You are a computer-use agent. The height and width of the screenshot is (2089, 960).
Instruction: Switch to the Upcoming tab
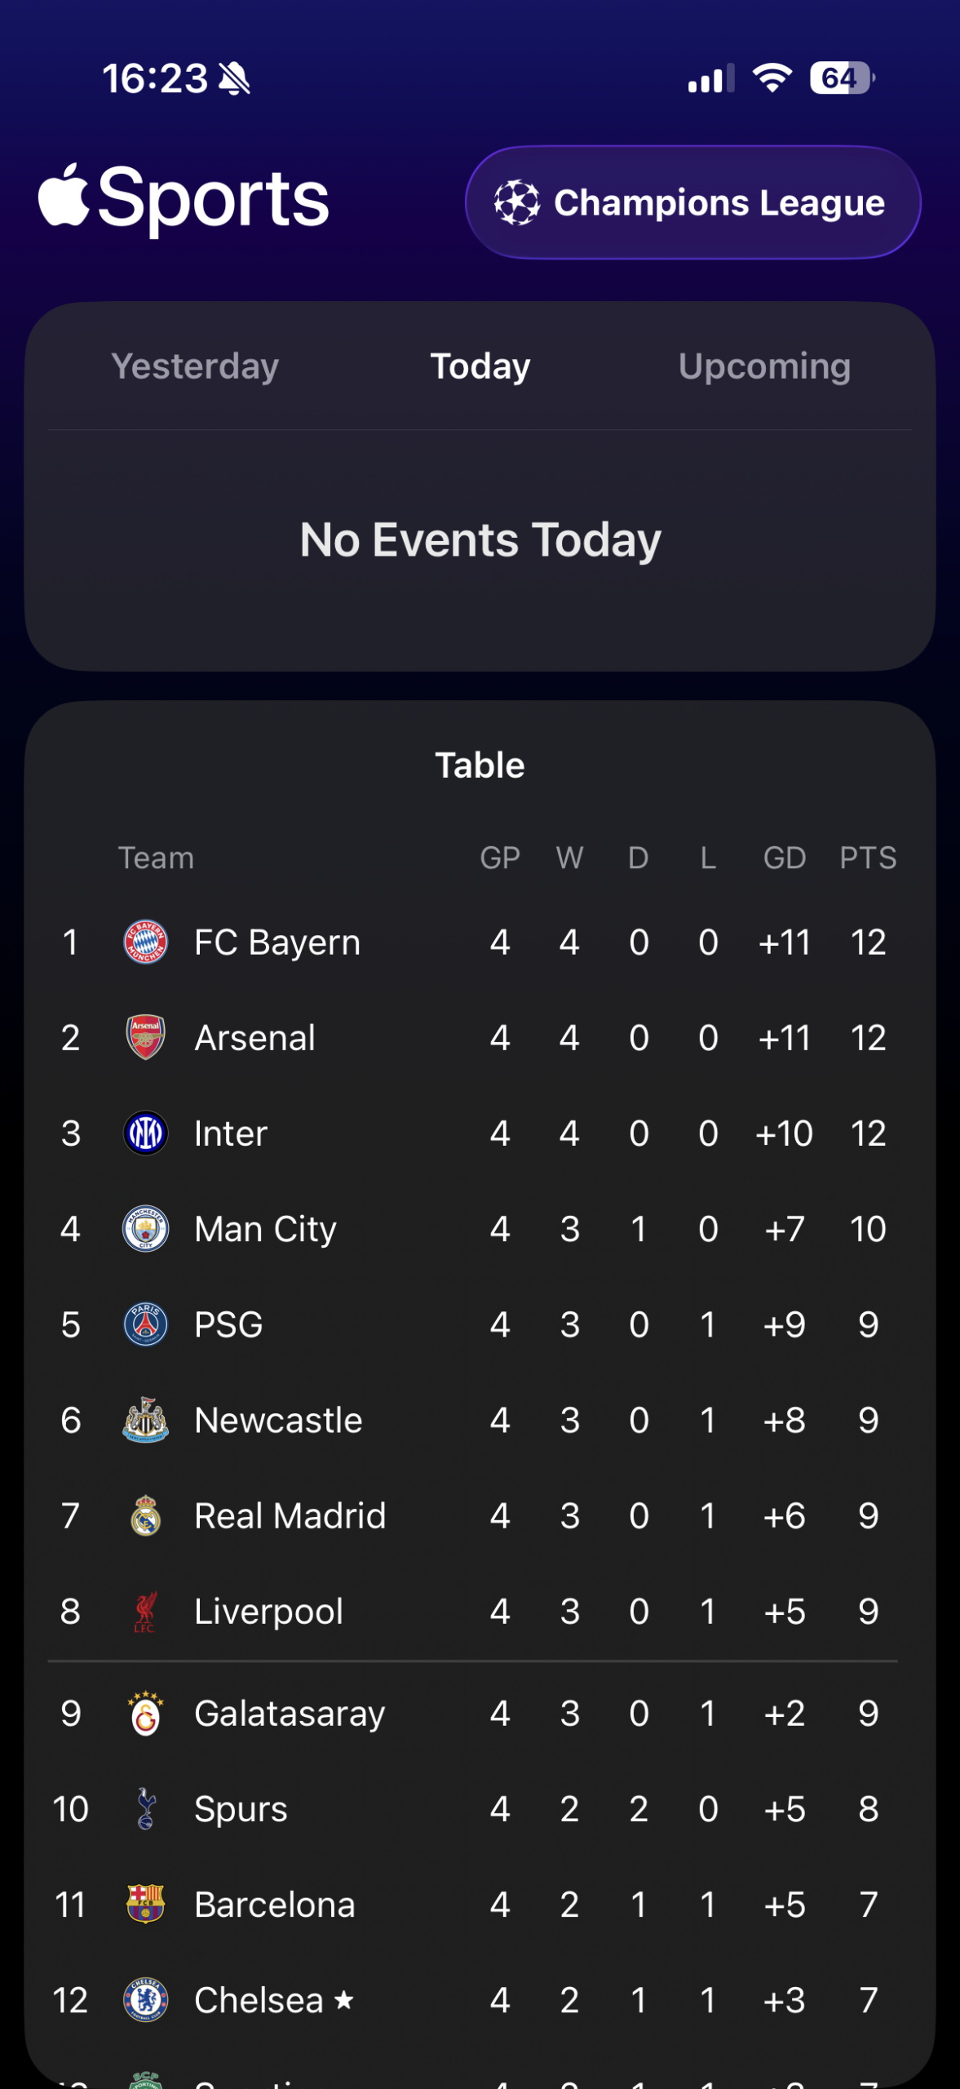[x=764, y=366]
